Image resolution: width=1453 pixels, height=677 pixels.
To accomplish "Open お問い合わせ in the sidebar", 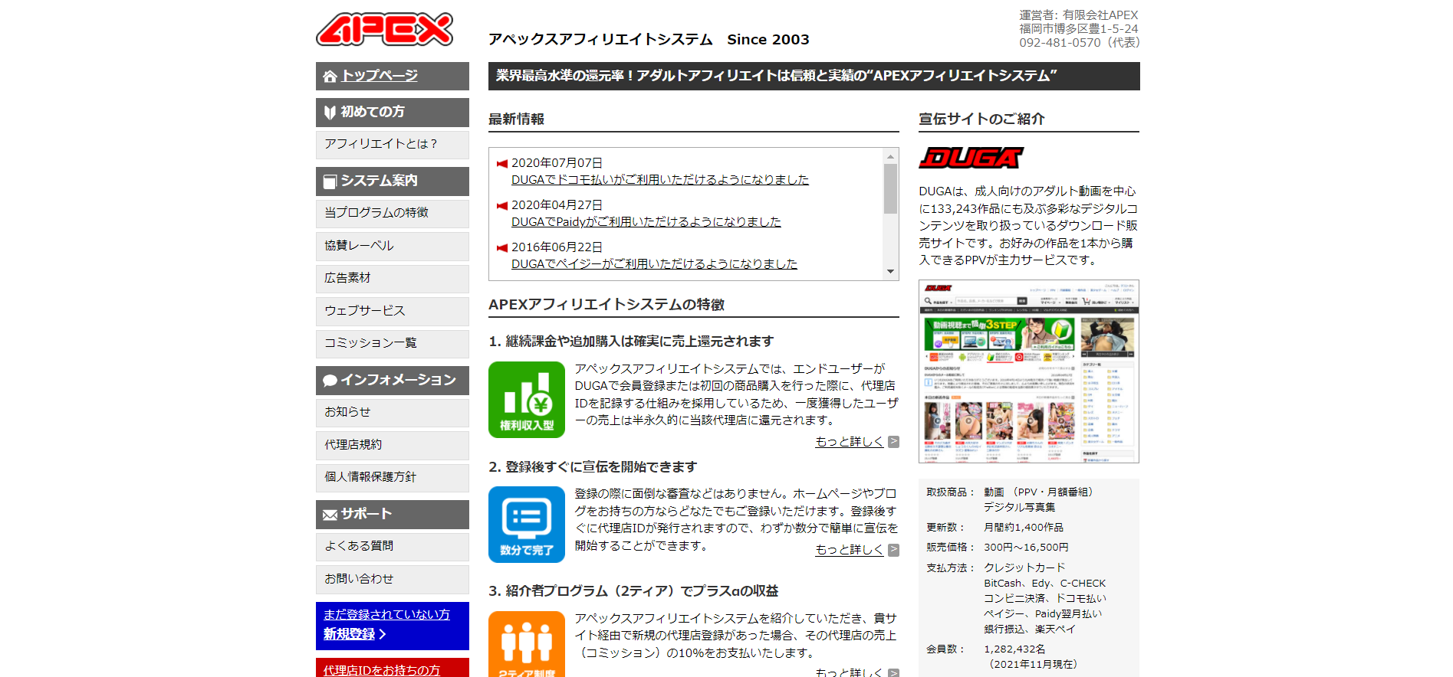I will pyautogui.click(x=393, y=579).
